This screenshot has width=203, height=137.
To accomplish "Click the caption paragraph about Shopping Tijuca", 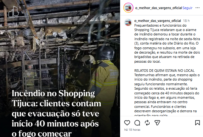I will pyautogui.click(x=167, y=43).
